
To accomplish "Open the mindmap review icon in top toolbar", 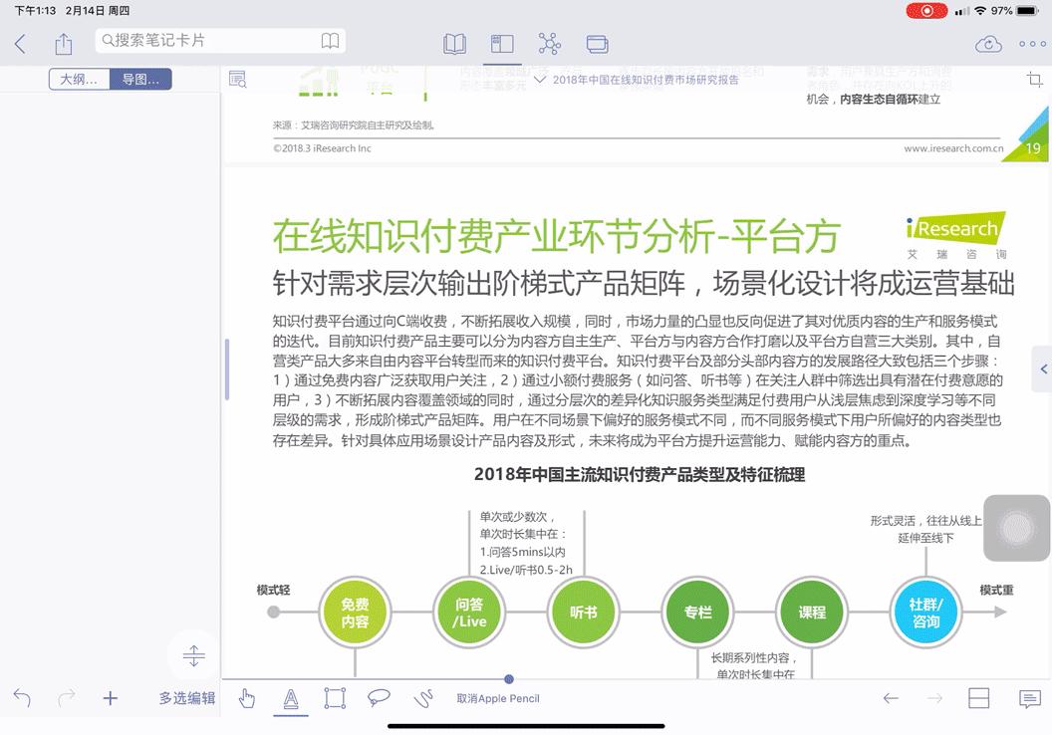I will coord(549,44).
